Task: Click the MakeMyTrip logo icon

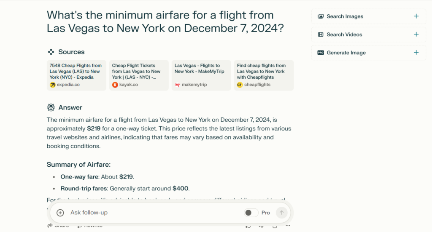Action: pyautogui.click(x=178, y=85)
